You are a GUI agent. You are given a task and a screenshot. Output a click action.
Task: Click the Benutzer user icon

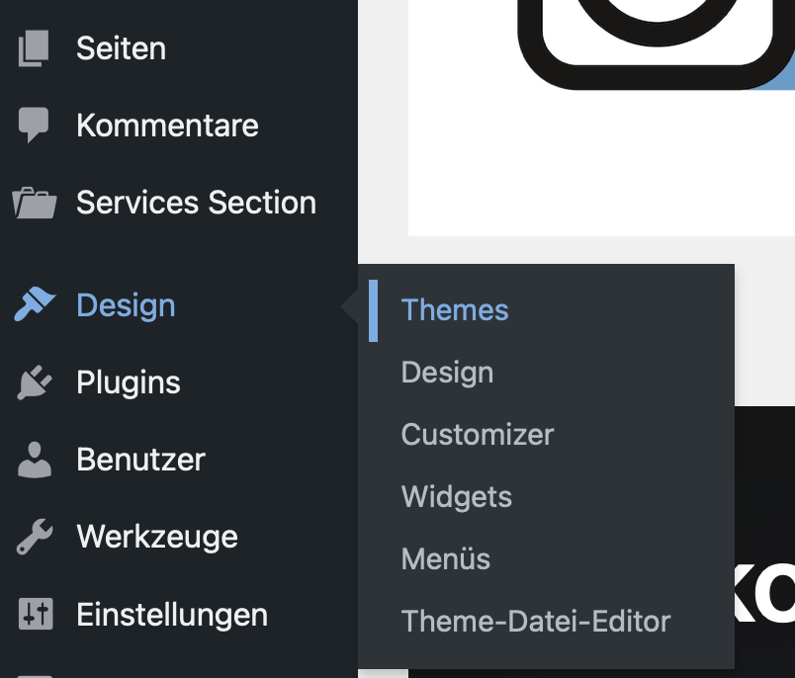click(x=34, y=460)
